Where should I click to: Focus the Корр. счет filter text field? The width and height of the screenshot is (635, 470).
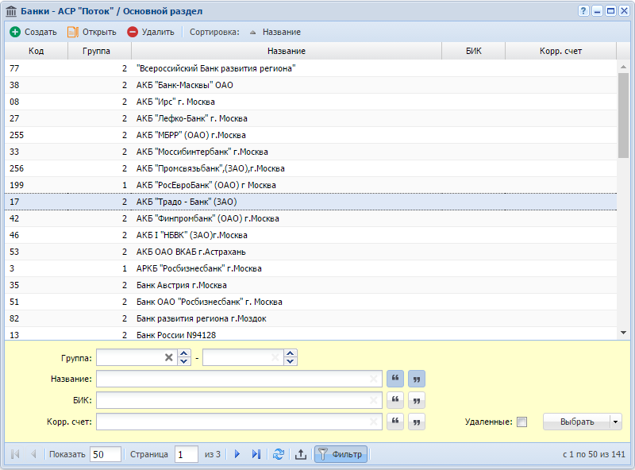click(x=239, y=422)
